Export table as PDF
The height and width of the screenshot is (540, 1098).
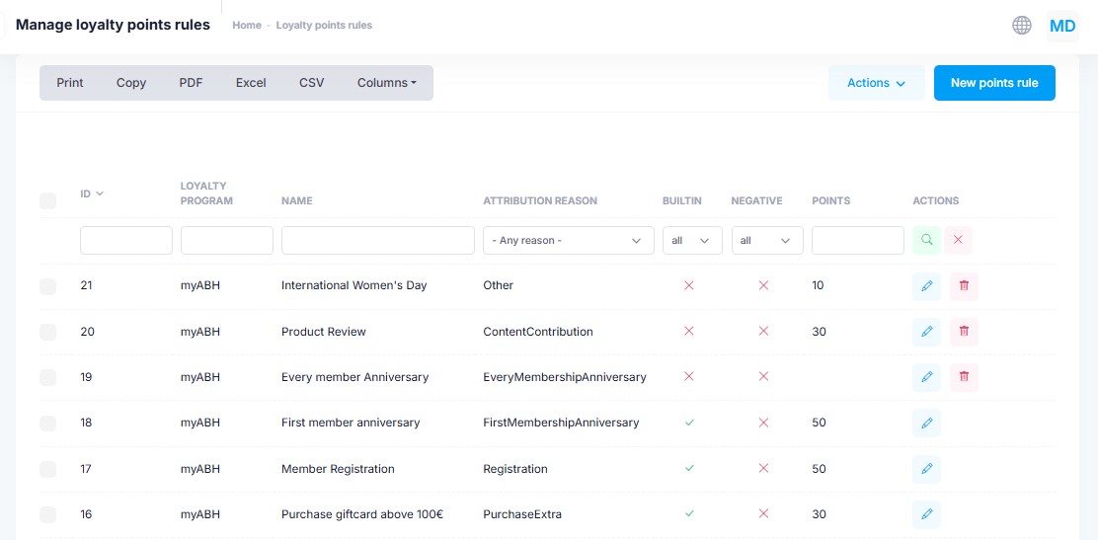(x=191, y=83)
